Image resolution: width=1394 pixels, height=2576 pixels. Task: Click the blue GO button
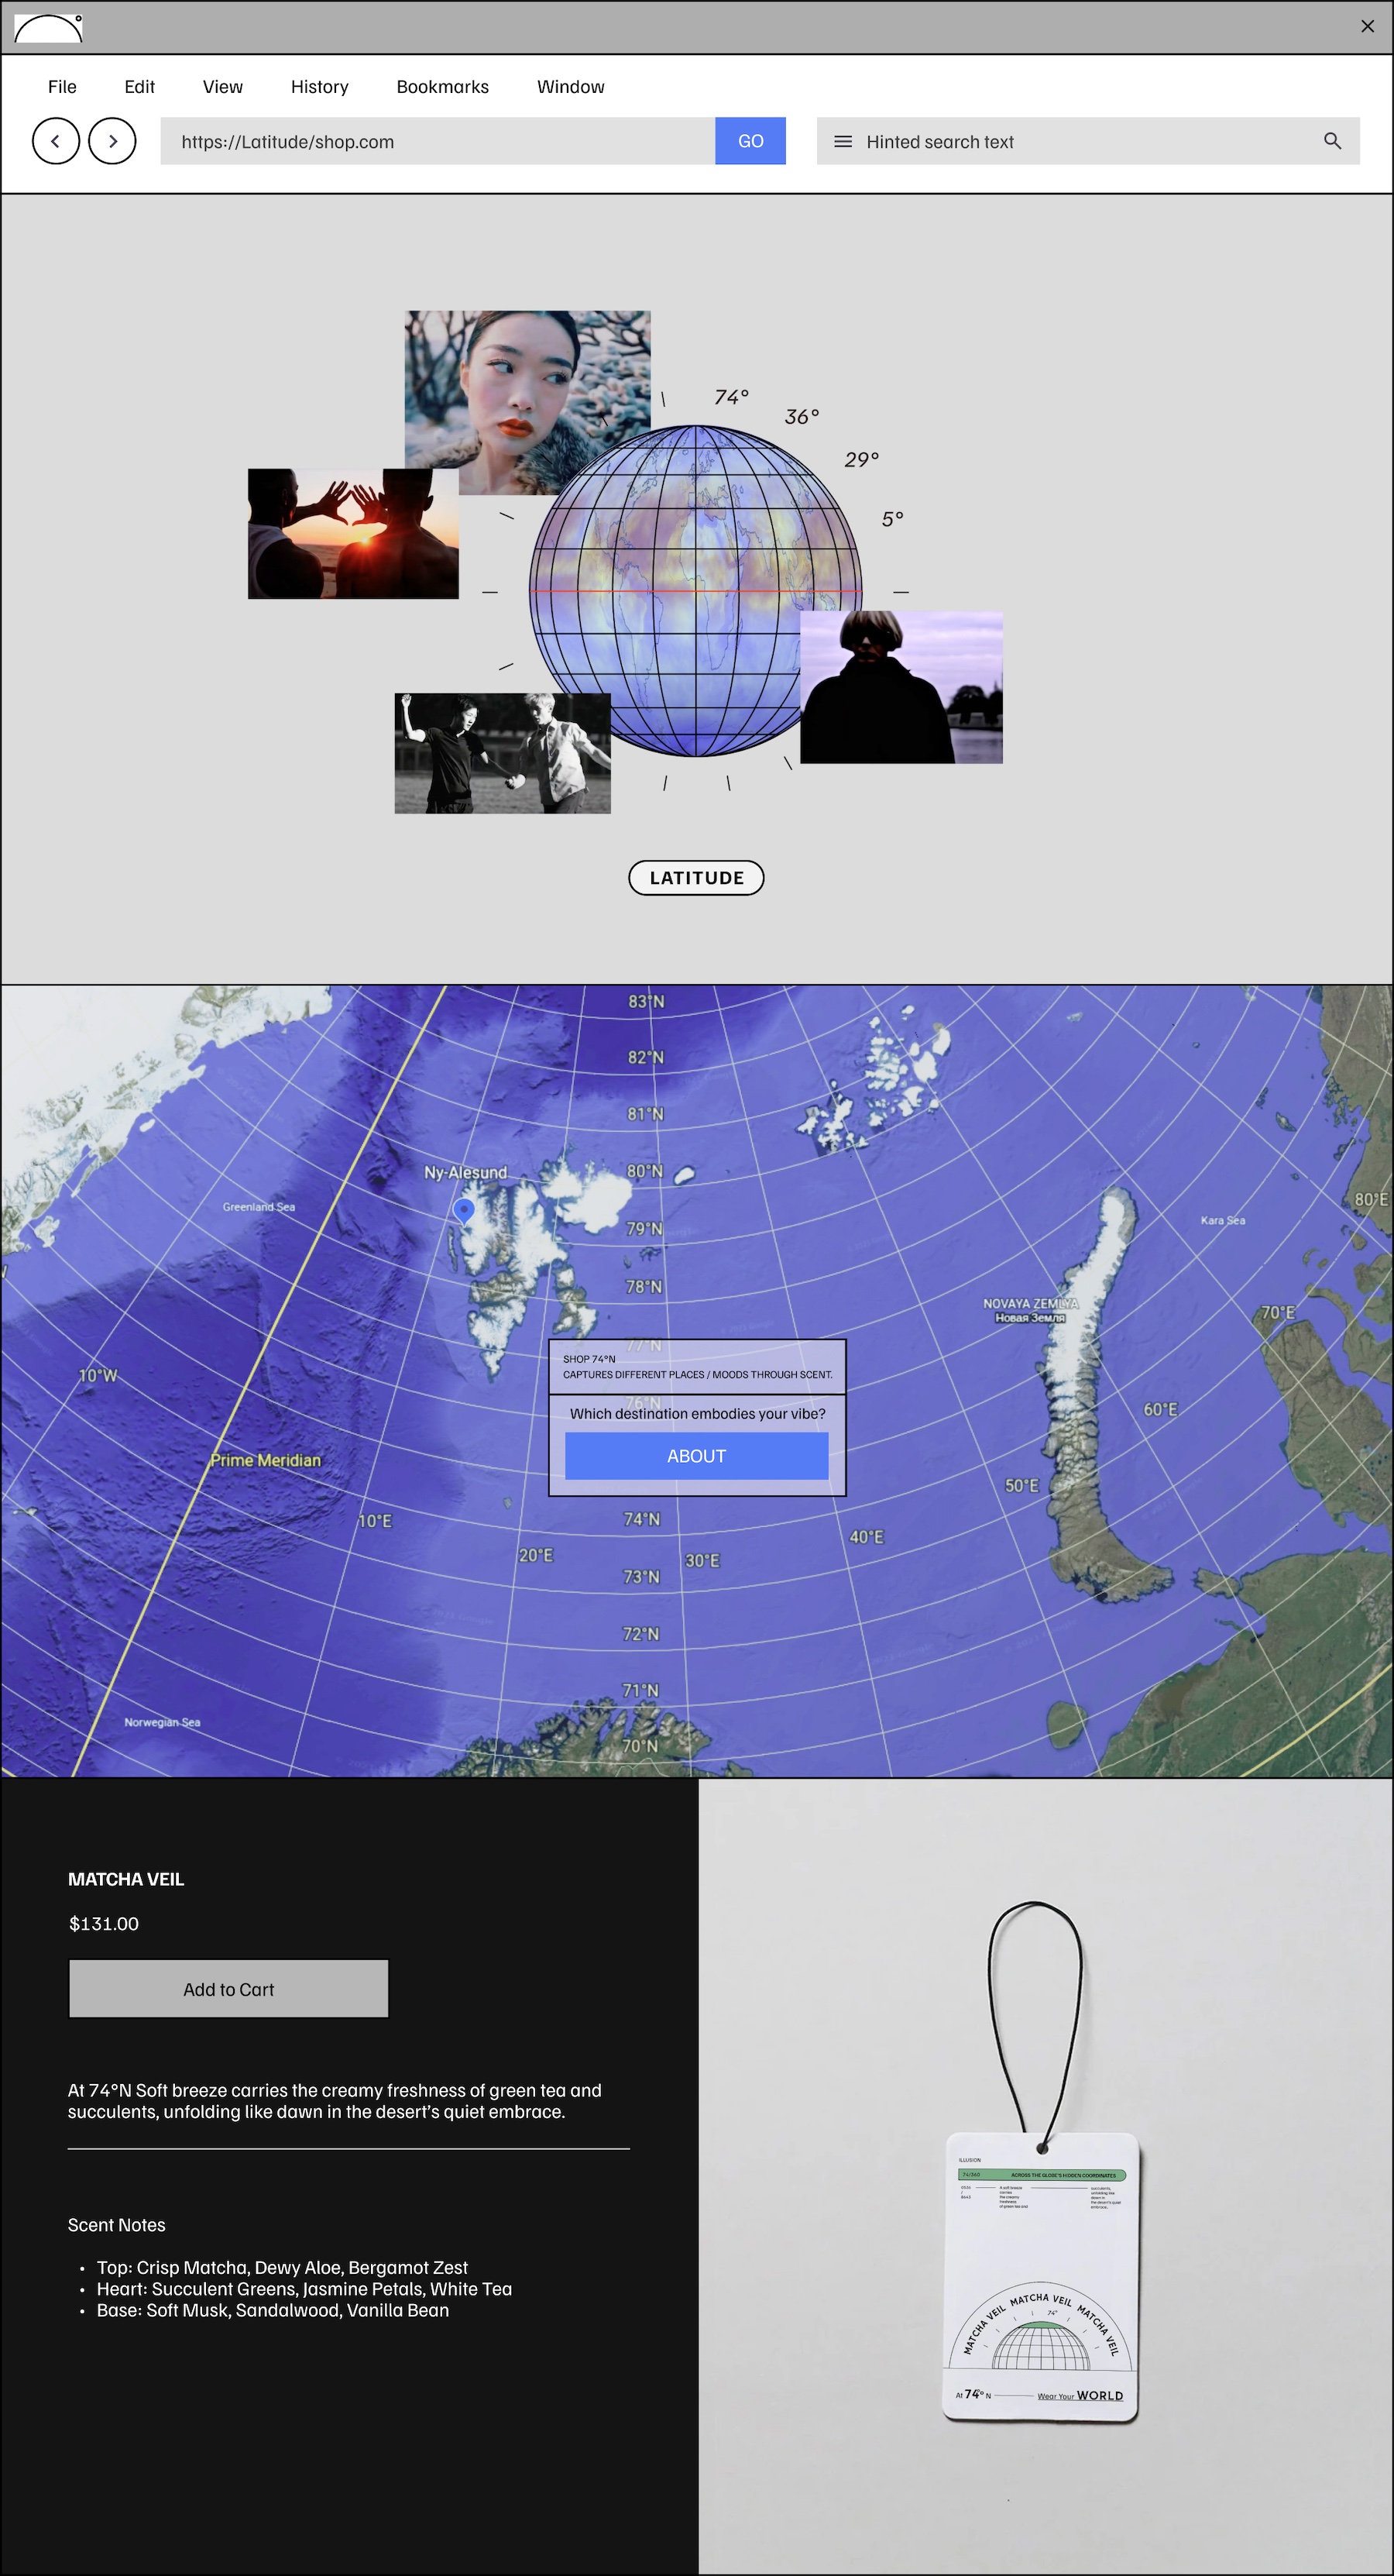click(750, 141)
